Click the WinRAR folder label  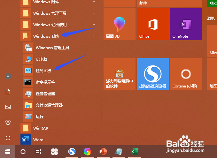coord(41,128)
